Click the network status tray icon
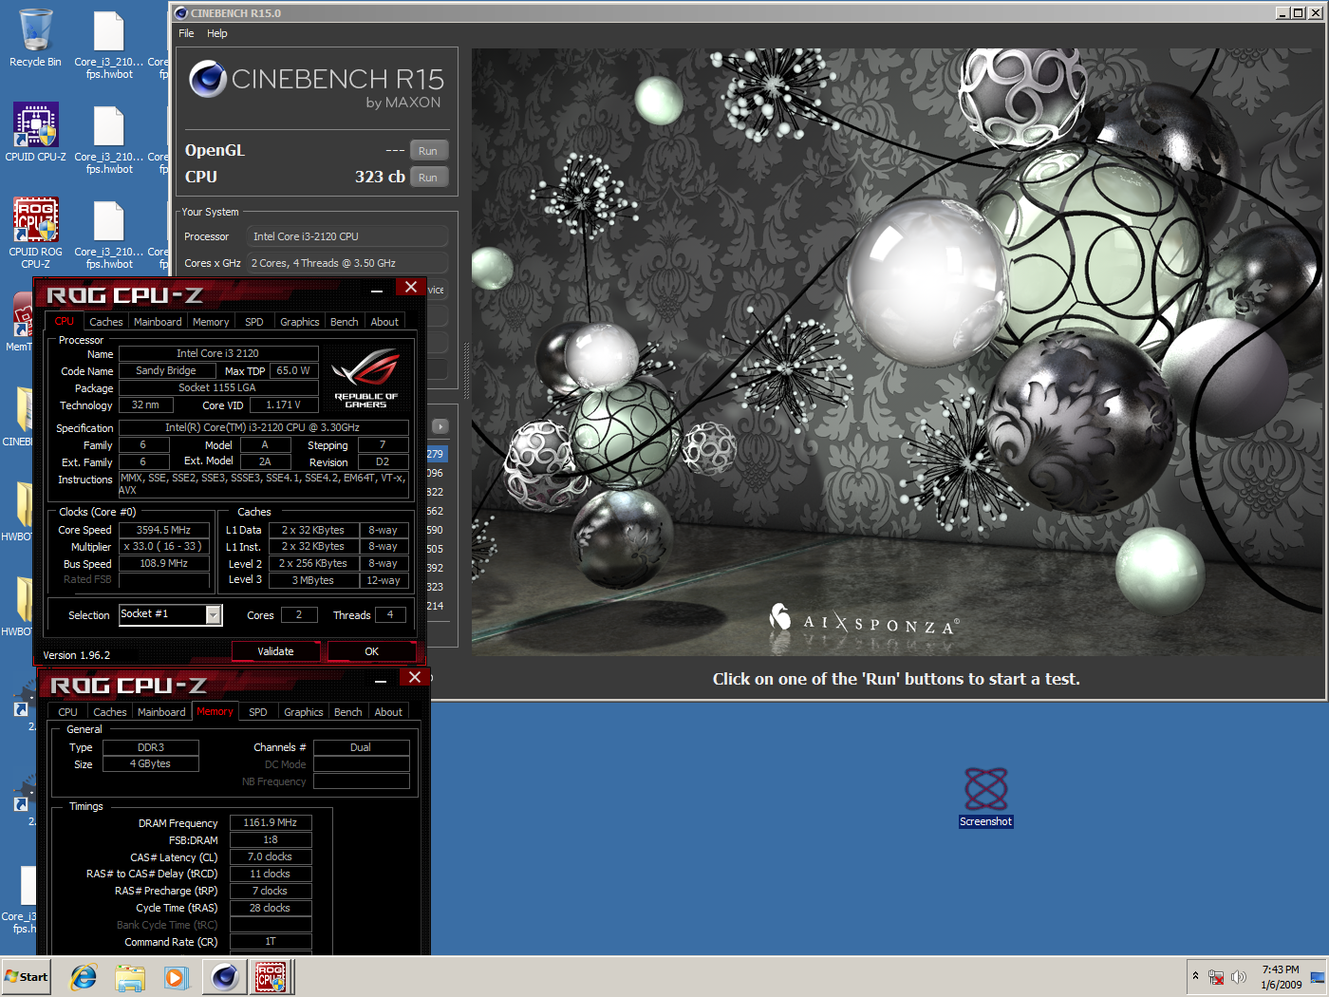The width and height of the screenshot is (1329, 997). [1216, 977]
